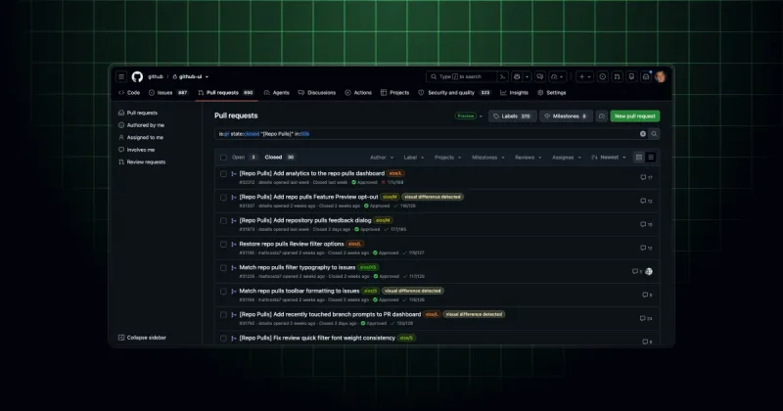The height and width of the screenshot is (411, 783).
Task: Focus the Type / to search field
Action: tap(461, 77)
